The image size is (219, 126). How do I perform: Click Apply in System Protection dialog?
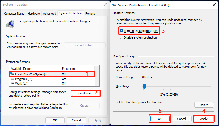[204, 119]
